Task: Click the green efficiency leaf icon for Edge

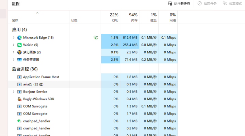Action: coord(96,38)
